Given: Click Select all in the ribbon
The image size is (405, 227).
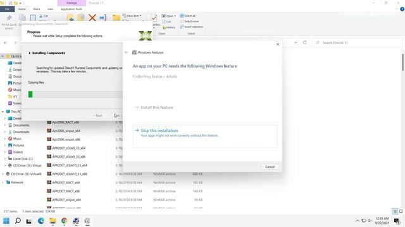Looking at the screenshot, I should click(x=188, y=16).
